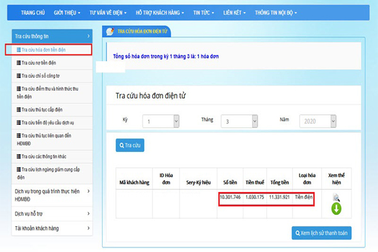Collapse Tra cứu thông tin sidebar header

click(x=52, y=37)
